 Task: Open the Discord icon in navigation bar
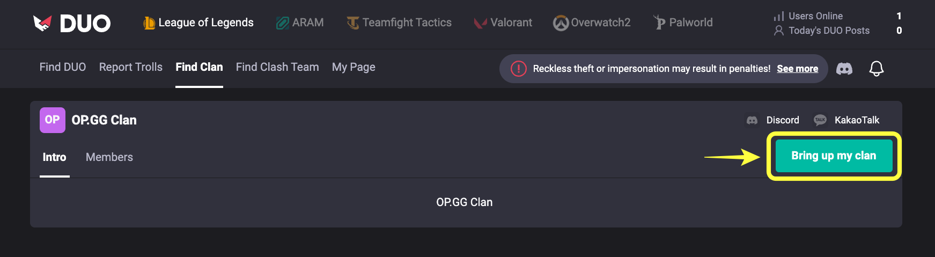click(844, 69)
